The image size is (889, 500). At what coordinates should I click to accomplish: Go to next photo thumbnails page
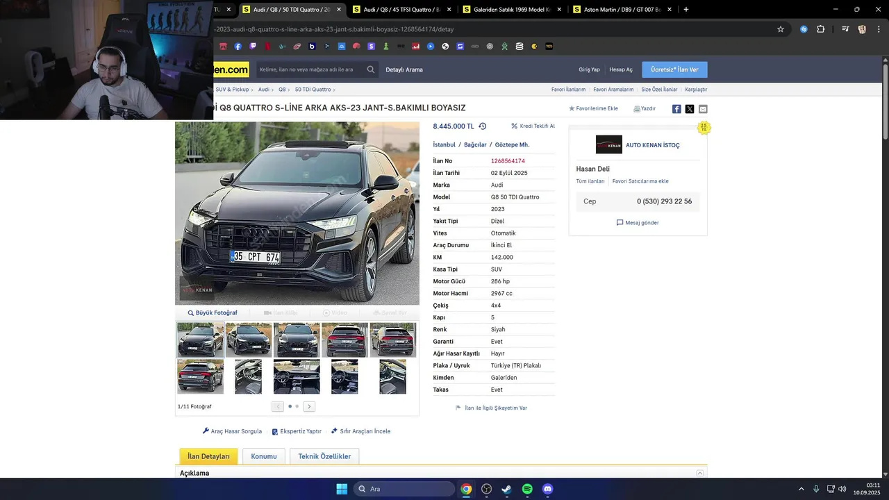click(x=309, y=406)
